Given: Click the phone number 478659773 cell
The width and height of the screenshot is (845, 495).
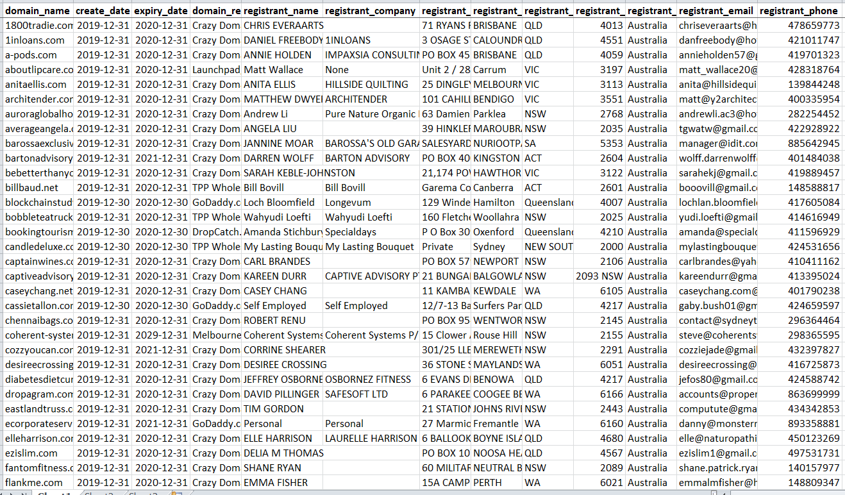Looking at the screenshot, I should [x=800, y=26].
